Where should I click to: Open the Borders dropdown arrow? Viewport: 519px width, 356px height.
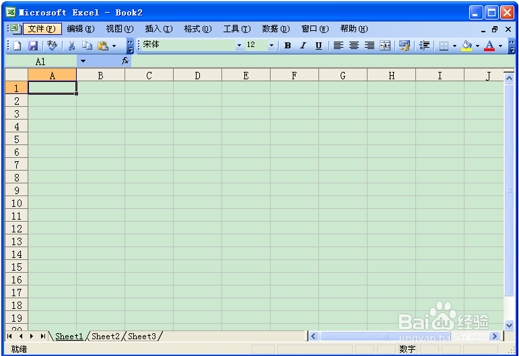(x=454, y=46)
